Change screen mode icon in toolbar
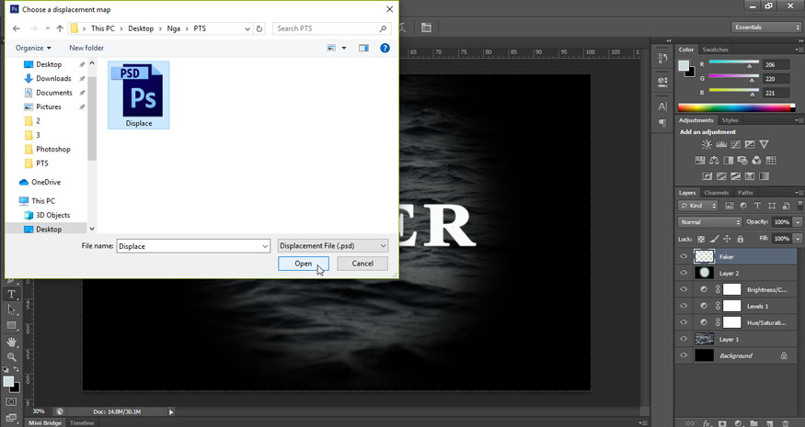 click(x=11, y=417)
